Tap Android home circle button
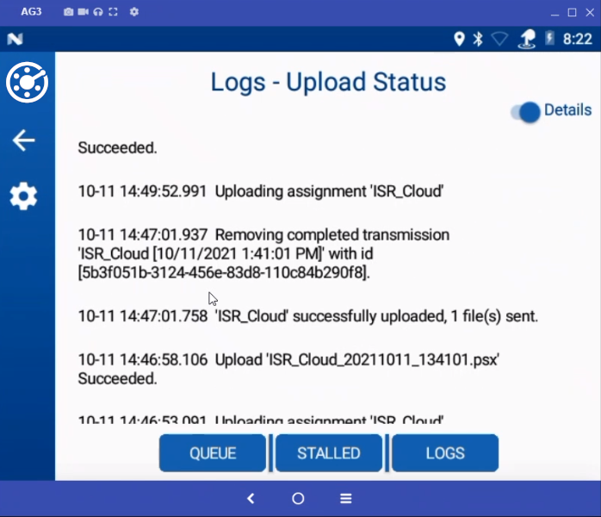Screen dimensions: 601x517 click(x=298, y=499)
